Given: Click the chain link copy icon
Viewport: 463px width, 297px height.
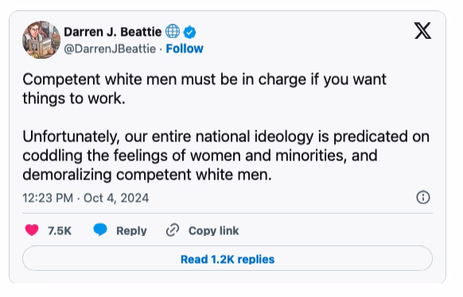Looking at the screenshot, I should (x=173, y=230).
